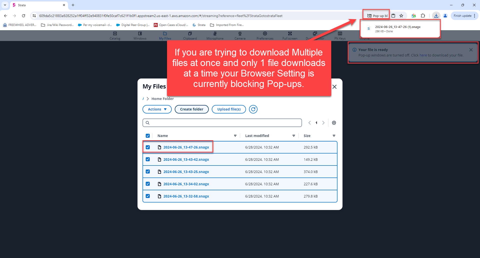Open the Last modified column sort dropdown
The image size is (480, 258).
click(x=294, y=135)
